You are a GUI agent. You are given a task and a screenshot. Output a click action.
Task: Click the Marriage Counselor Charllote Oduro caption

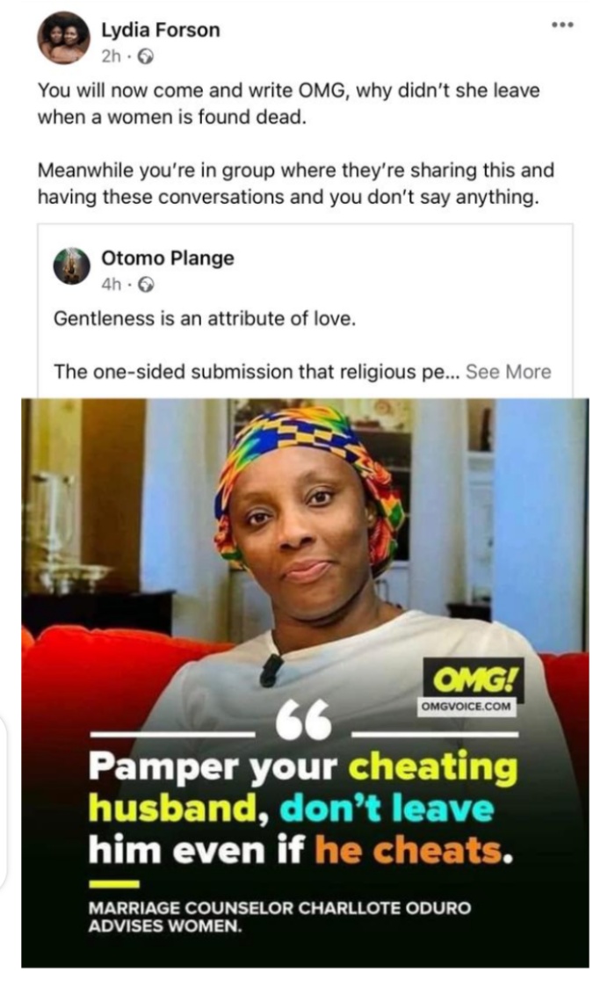click(x=279, y=917)
